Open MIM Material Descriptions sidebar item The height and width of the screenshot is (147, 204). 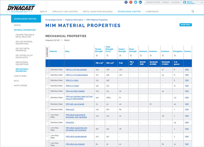tap(22, 63)
